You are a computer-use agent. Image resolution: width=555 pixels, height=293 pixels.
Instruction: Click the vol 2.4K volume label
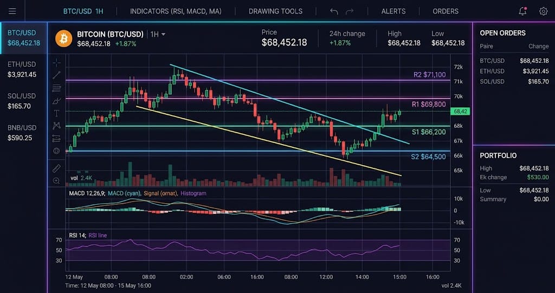[x=81, y=178]
